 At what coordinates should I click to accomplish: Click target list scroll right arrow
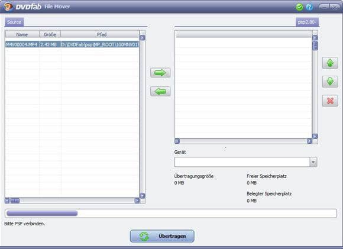coord(309,141)
